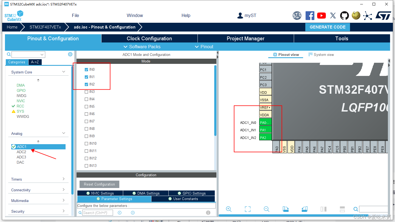Go to Home breadcrumb
Viewport: 395px width, 222px height.
coord(12,27)
